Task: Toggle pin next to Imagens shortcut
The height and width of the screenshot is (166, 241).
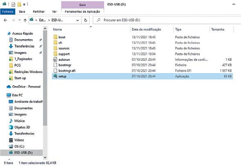Action: 41,53
